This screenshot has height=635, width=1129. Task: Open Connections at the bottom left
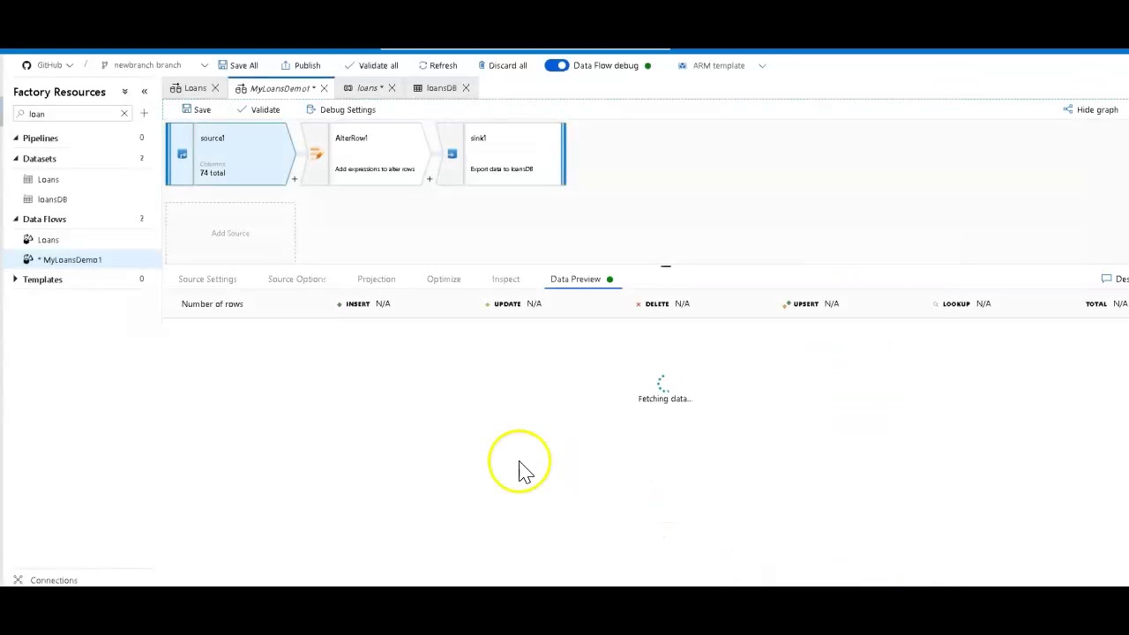[x=54, y=580]
